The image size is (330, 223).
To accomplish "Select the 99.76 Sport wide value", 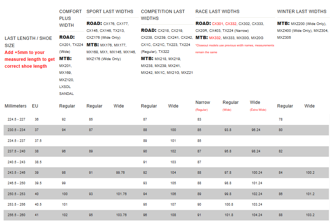I will pos(120,173).
